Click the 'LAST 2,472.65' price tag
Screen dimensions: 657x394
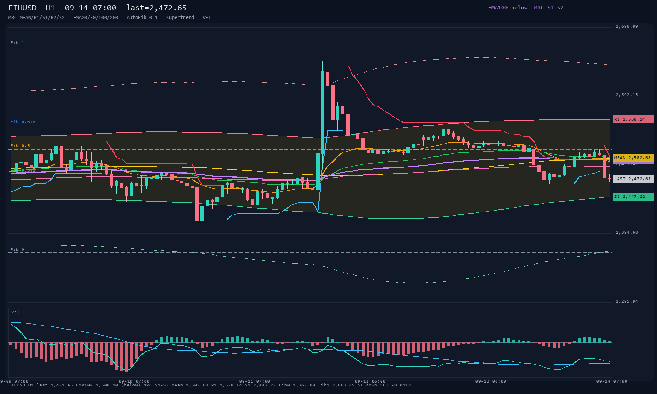click(x=633, y=179)
